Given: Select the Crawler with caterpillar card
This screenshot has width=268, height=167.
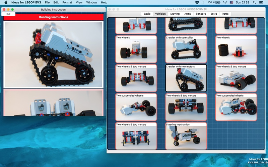Looking at the screenshot, I should (186, 49).
